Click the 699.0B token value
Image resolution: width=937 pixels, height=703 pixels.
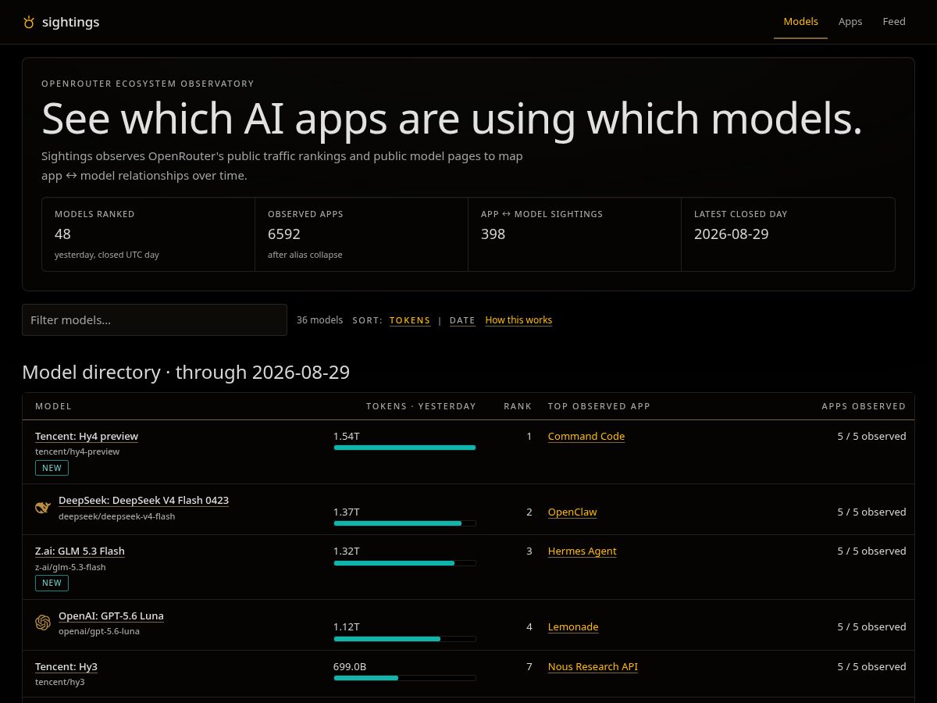click(x=350, y=666)
